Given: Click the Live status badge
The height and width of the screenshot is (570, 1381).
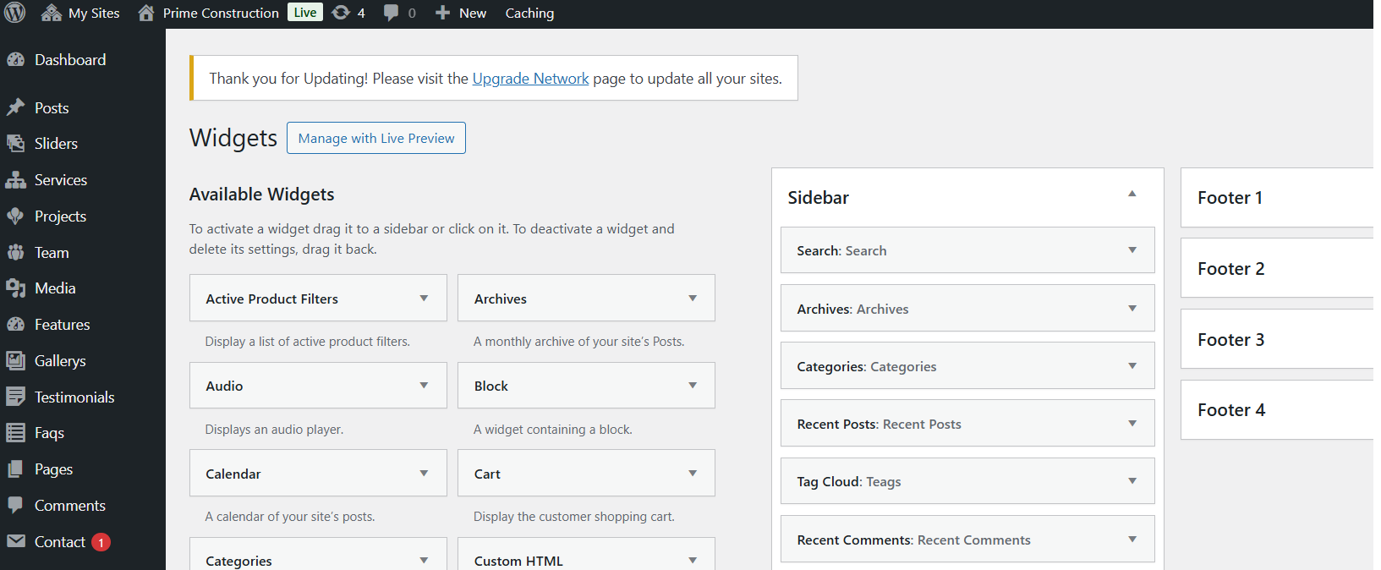Looking at the screenshot, I should coord(305,13).
